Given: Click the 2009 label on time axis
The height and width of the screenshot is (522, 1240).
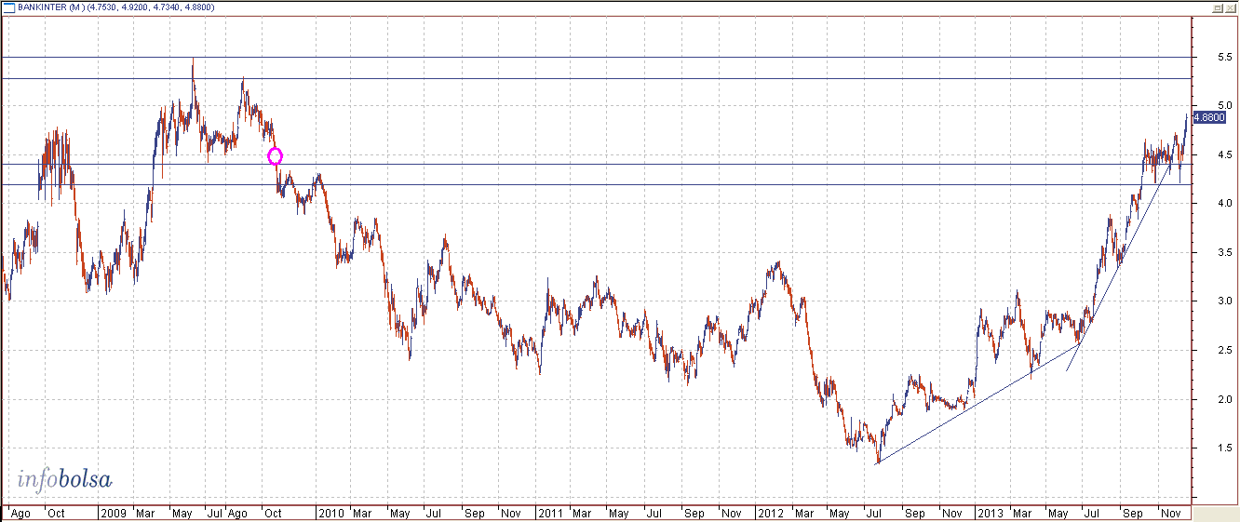Looking at the screenshot, I should pos(113,513).
